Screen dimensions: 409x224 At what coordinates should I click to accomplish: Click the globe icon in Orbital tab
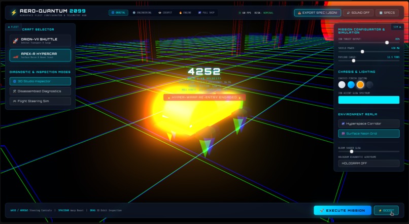pos(113,13)
